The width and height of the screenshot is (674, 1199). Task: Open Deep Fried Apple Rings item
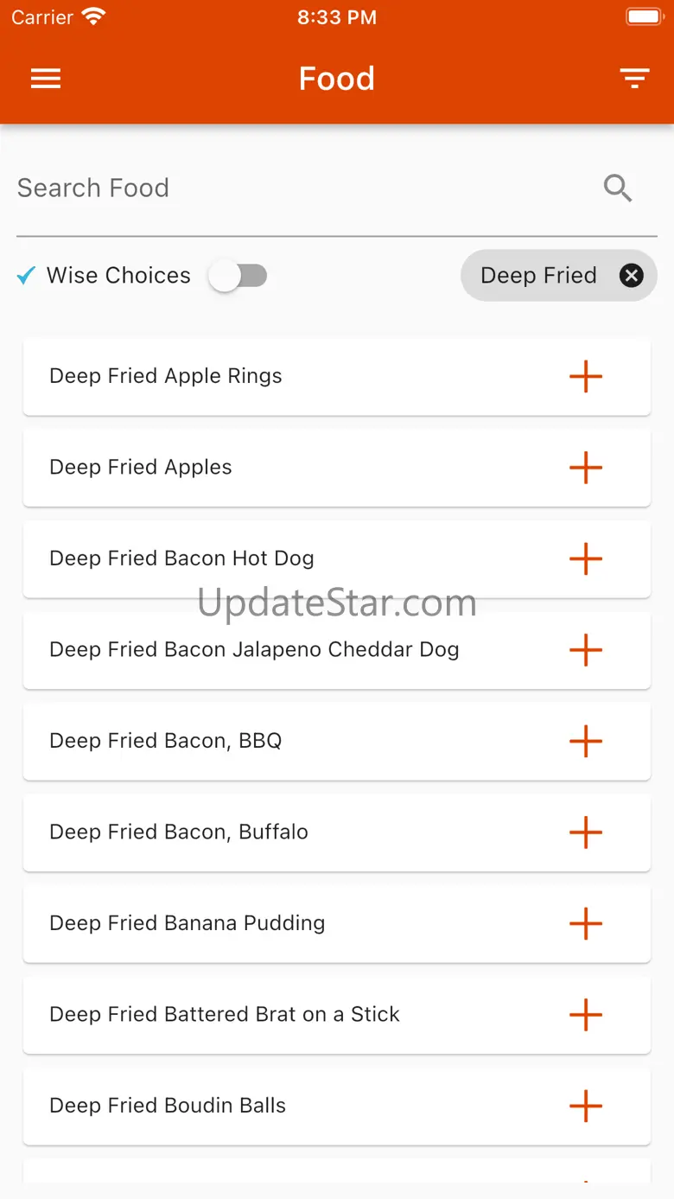(166, 376)
